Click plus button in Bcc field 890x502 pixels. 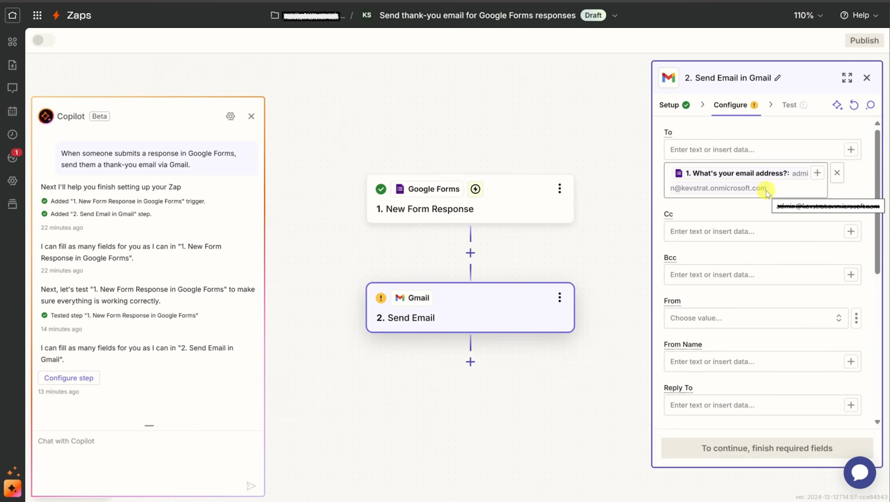pyautogui.click(x=851, y=275)
